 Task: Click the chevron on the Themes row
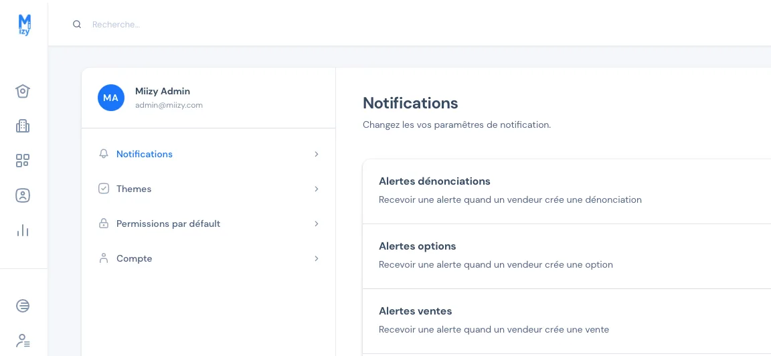(x=316, y=189)
